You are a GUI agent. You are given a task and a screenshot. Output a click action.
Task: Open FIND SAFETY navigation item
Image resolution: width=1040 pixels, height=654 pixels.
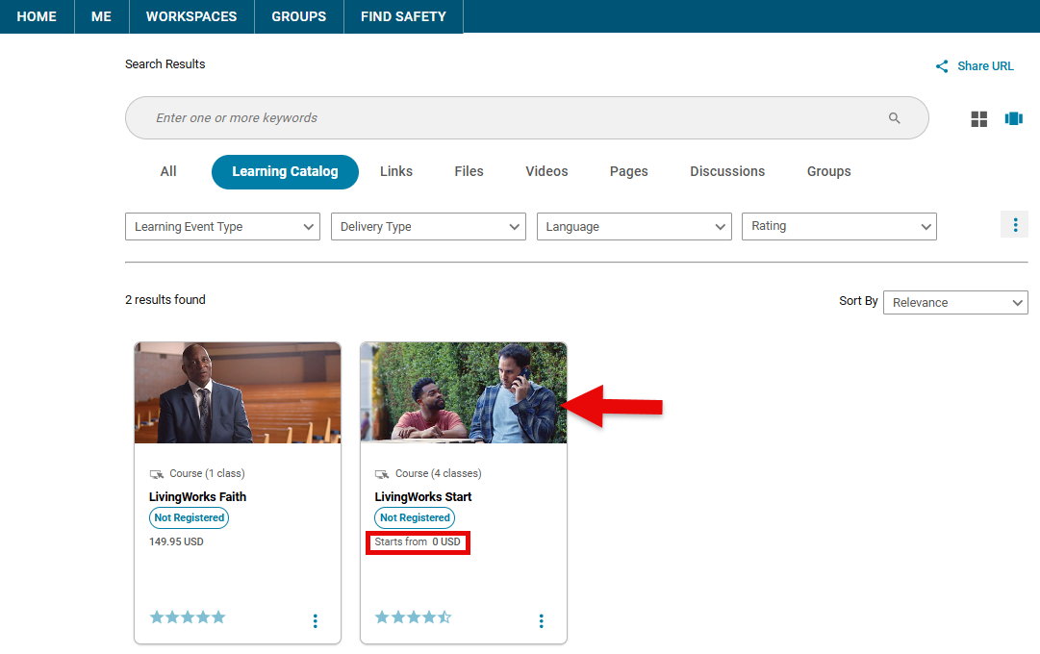403,16
